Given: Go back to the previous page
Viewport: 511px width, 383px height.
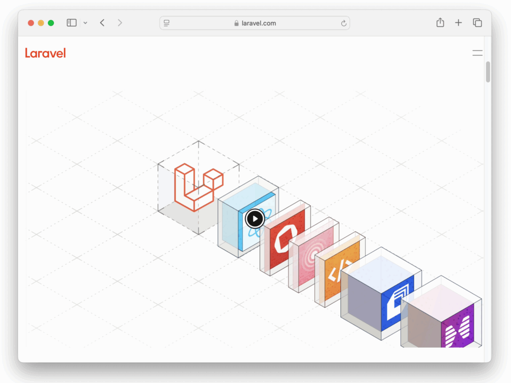Looking at the screenshot, I should (x=102, y=23).
